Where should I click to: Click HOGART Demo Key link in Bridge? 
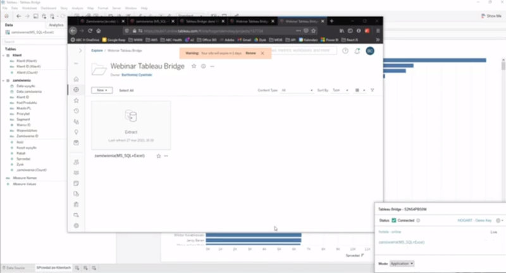(x=474, y=221)
